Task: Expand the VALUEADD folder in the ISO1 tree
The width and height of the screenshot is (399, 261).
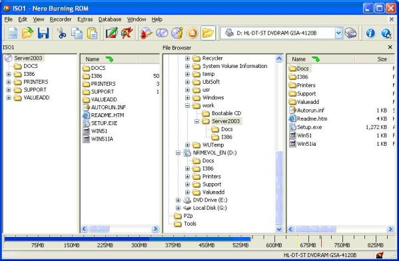Action: click(x=9, y=98)
